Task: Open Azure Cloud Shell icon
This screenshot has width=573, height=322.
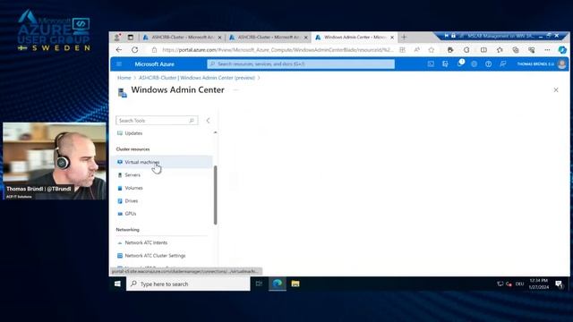Action: coord(431,64)
